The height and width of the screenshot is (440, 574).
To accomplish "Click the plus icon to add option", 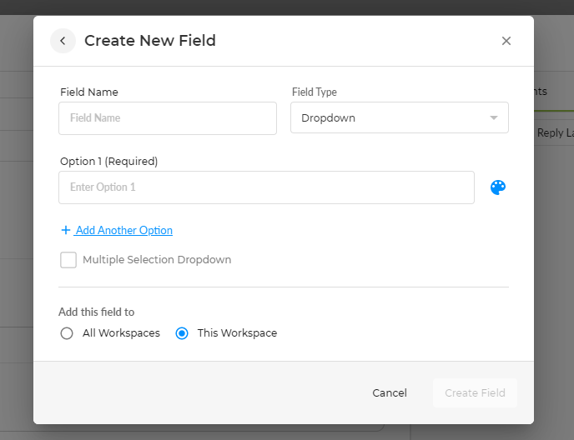I will [x=66, y=231].
